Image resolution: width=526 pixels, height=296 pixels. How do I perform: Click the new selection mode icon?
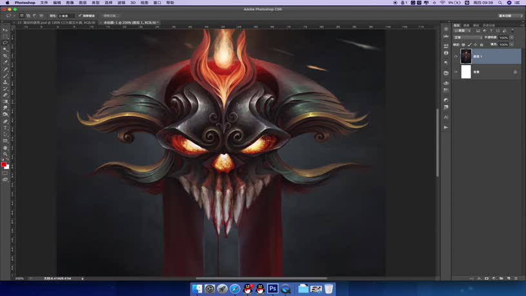[x=22, y=15]
